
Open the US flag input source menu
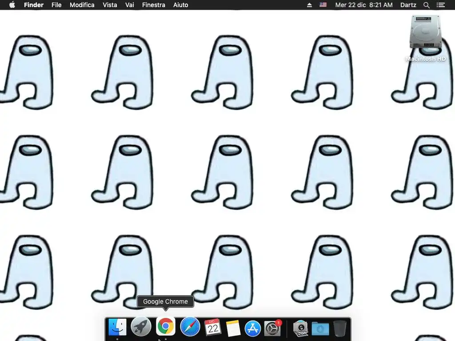(x=323, y=5)
